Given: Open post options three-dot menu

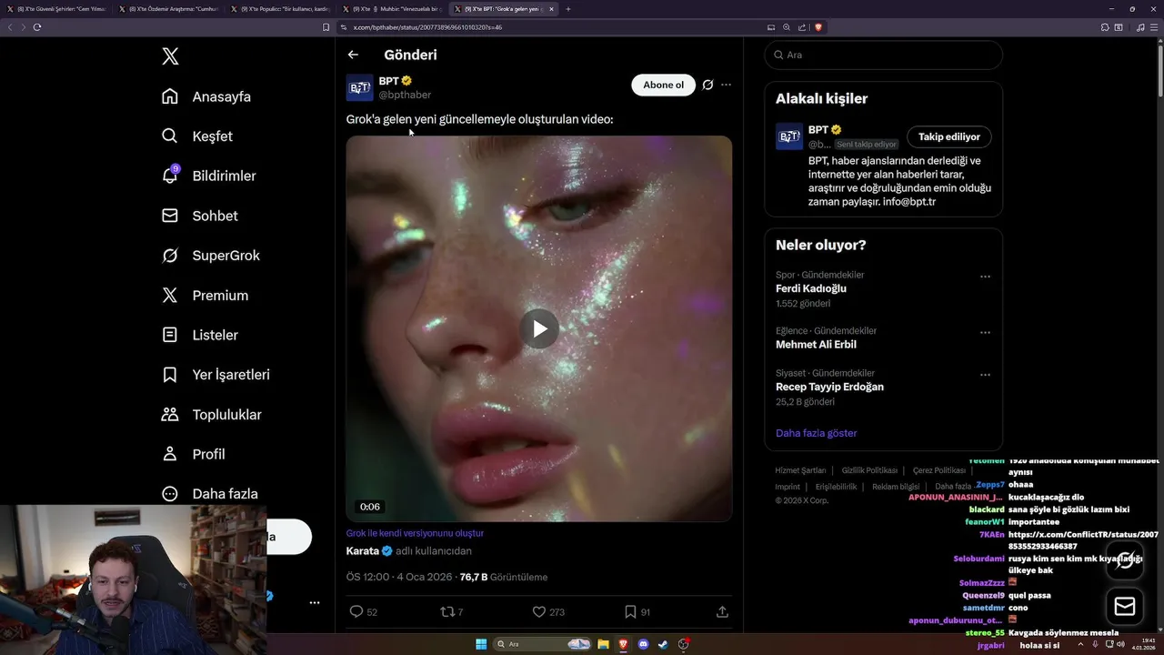Looking at the screenshot, I should pyautogui.click(x=726, y=85).
